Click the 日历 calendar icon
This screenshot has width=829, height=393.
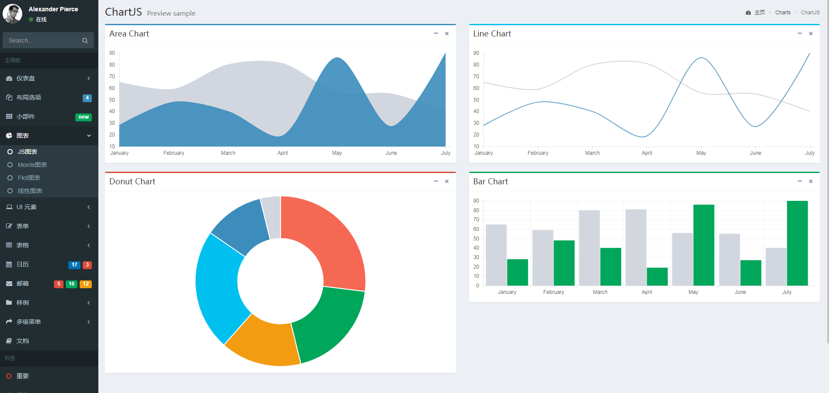click(9, 264)
